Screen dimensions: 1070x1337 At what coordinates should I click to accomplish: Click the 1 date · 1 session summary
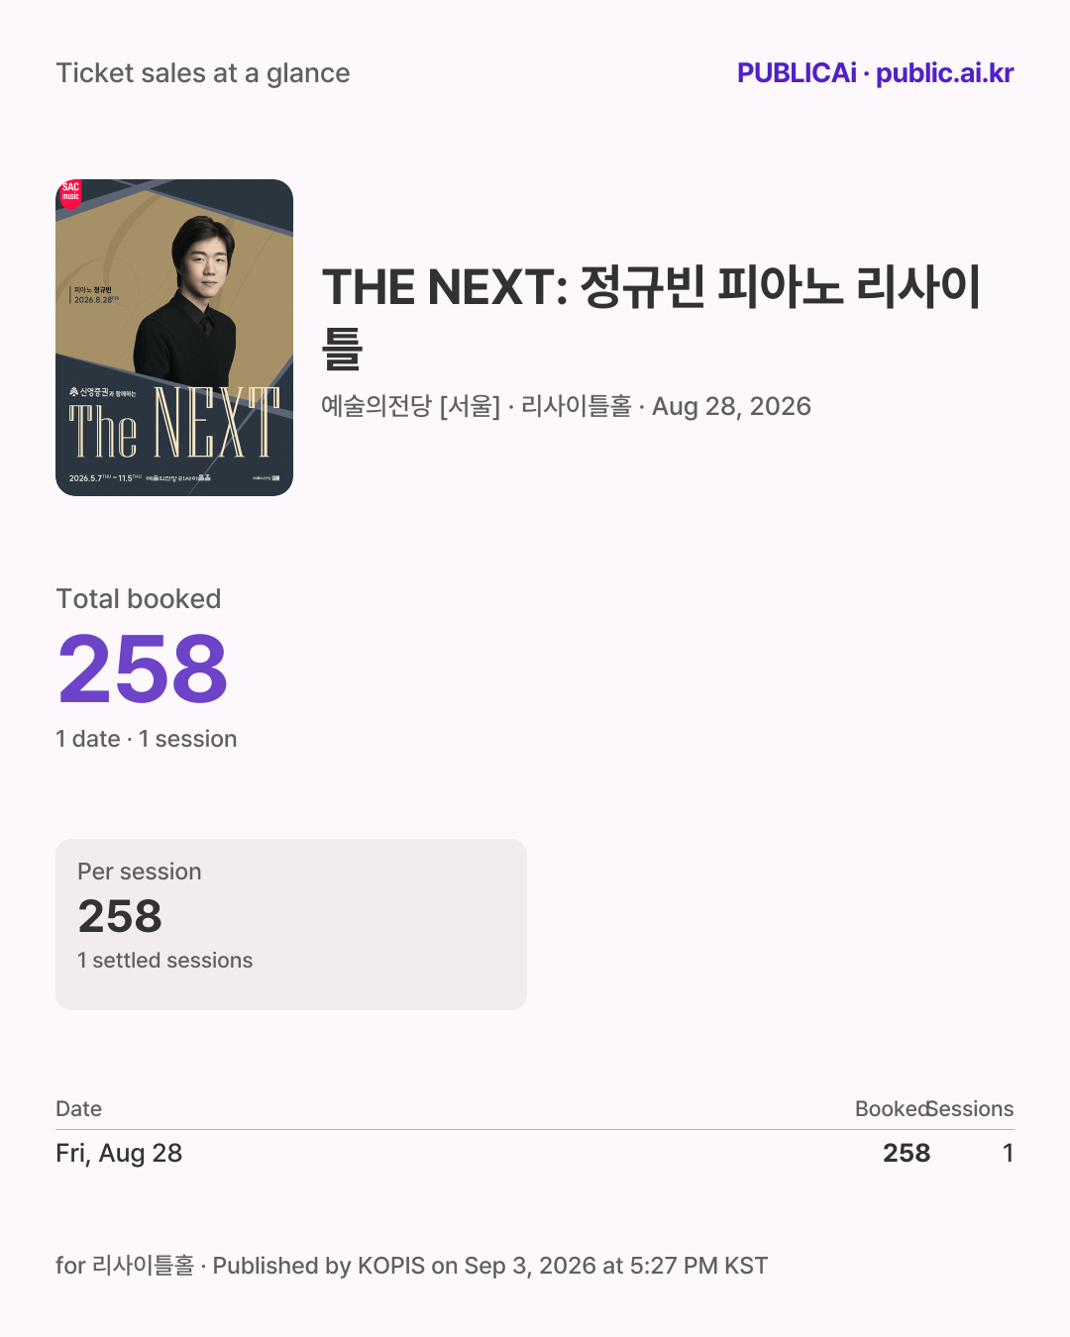[147, 739]
